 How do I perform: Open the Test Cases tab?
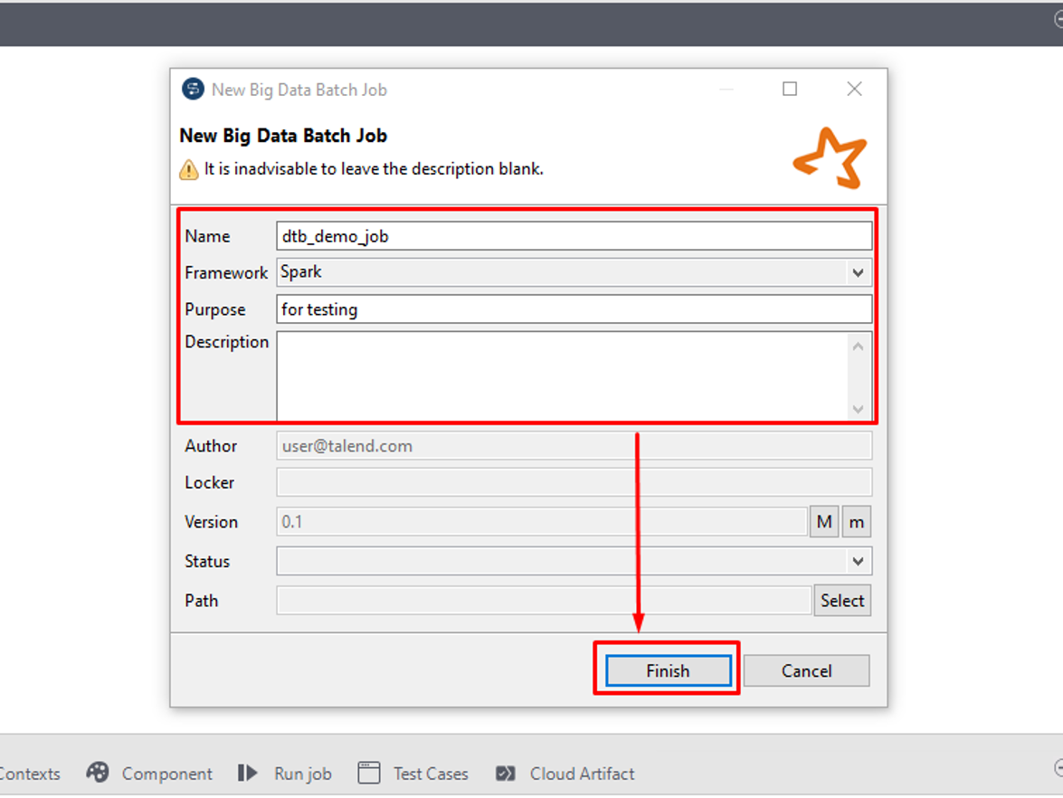(x=413, y=773)
